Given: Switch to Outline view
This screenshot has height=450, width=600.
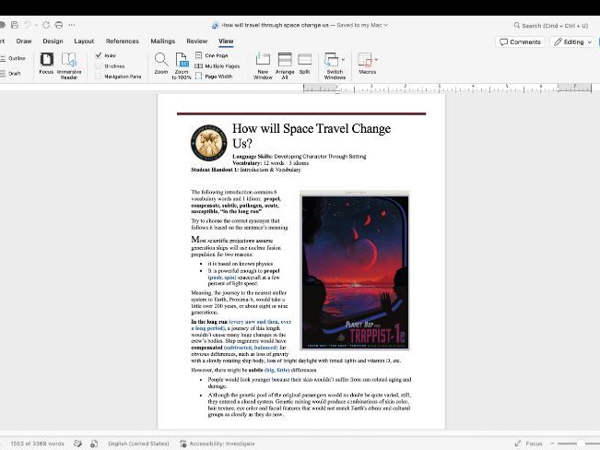Looking at the screenshot, I should click(x=13, y=58).
